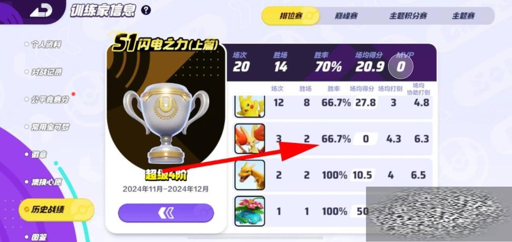Switch to the 巅峰赛 tab
Image resolution: width=512 pixels, height=242 pixels.
coord(346,16)
